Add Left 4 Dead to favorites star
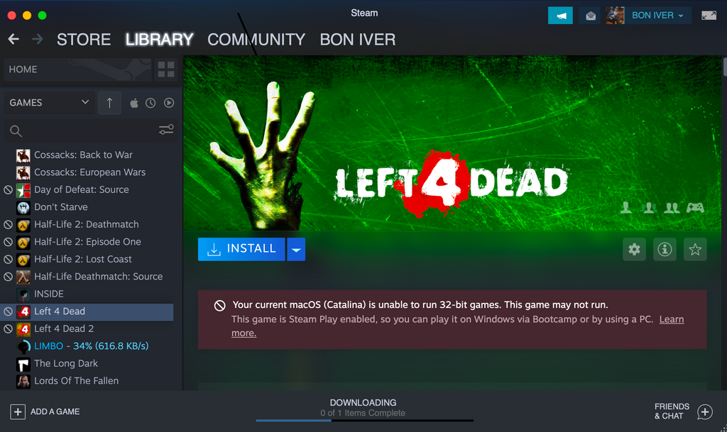The image size is (727, 432). tap(694, 249)
